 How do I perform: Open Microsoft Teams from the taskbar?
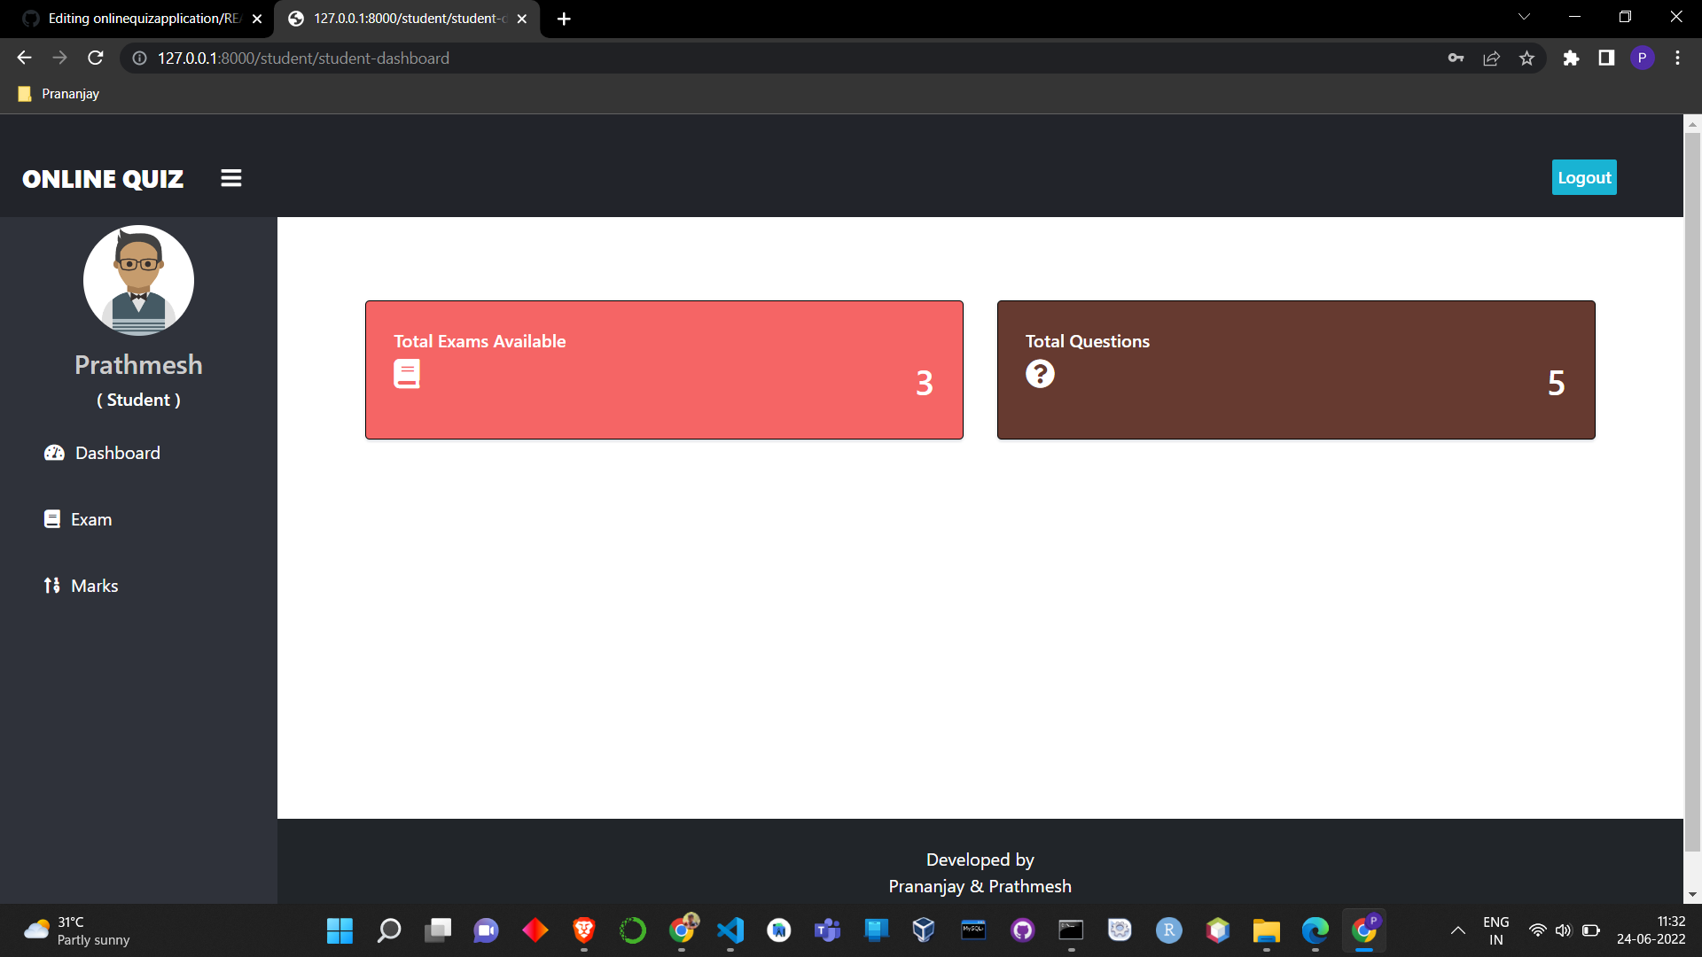point(826,930)
